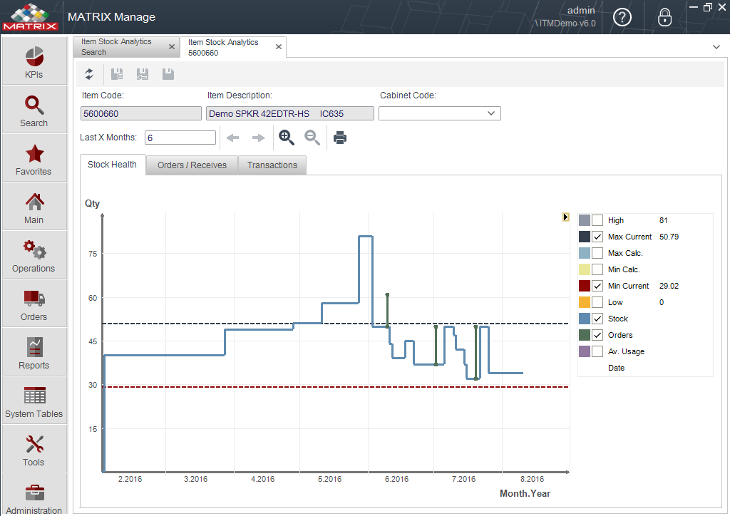Expand the tab list chevron
This screenshot has width=730, height=516.
[716, 47]
